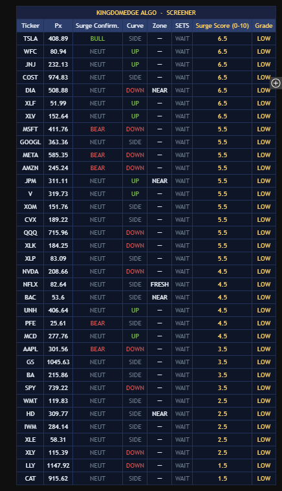Screen dimensions: 282x491
Task: Click the DIA NEAR zone cell
Action: point(159,90)
